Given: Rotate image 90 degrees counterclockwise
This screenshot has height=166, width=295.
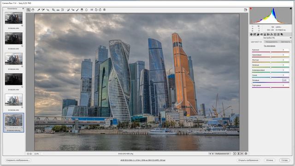Looking at the screenshot, I should (x=96, y=10).
